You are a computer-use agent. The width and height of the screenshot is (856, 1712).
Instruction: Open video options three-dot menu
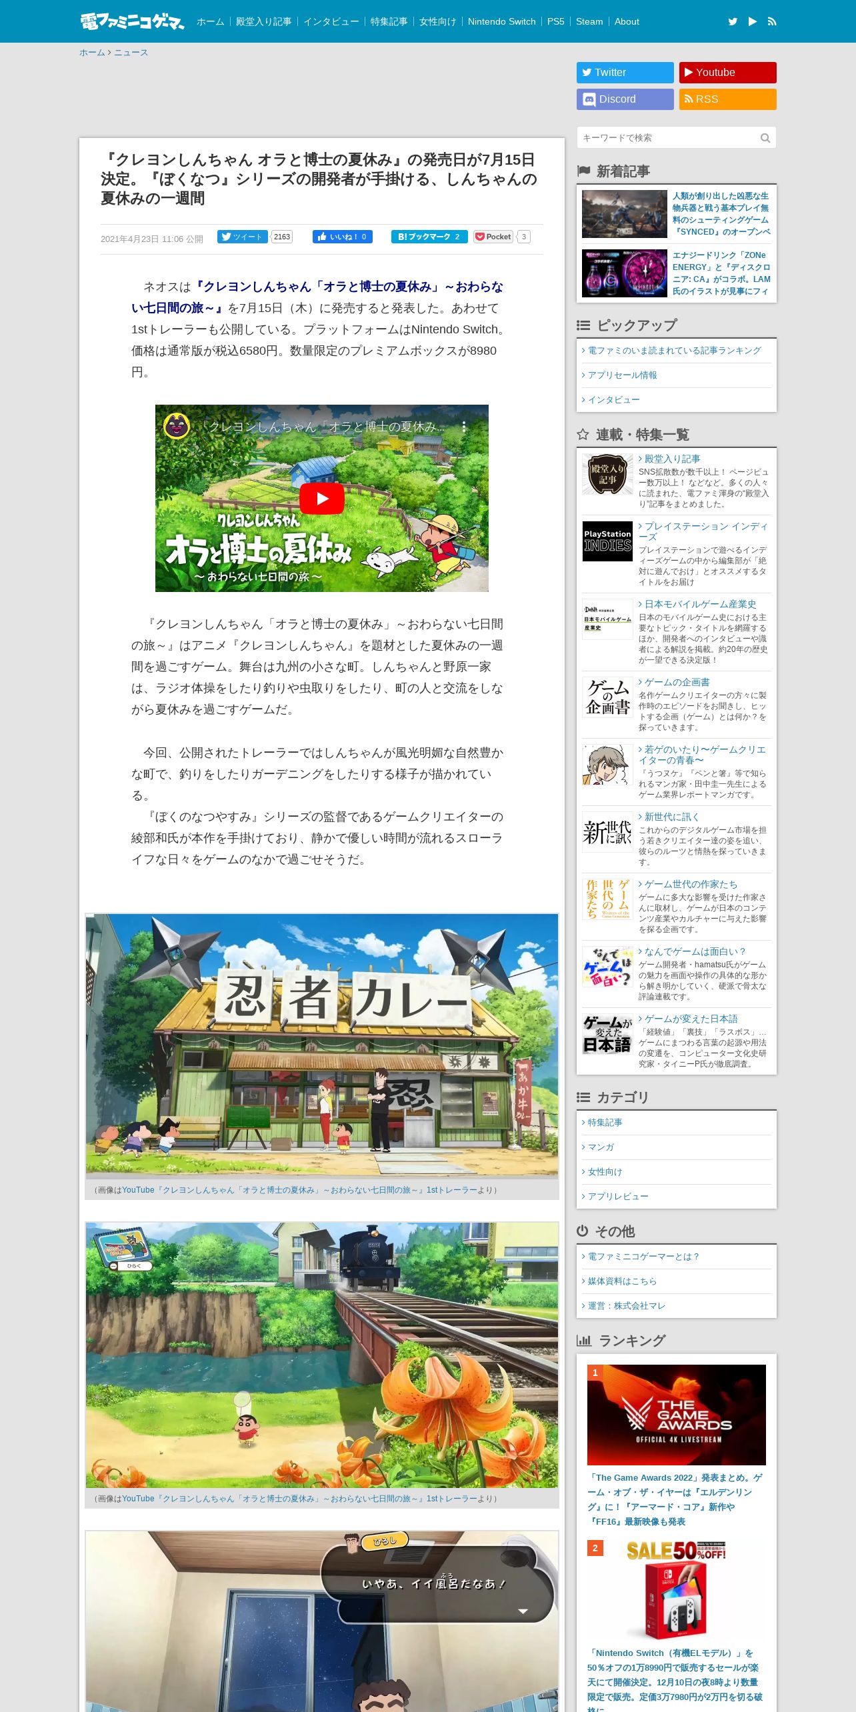pyautogui.click(x=464, y=427)
